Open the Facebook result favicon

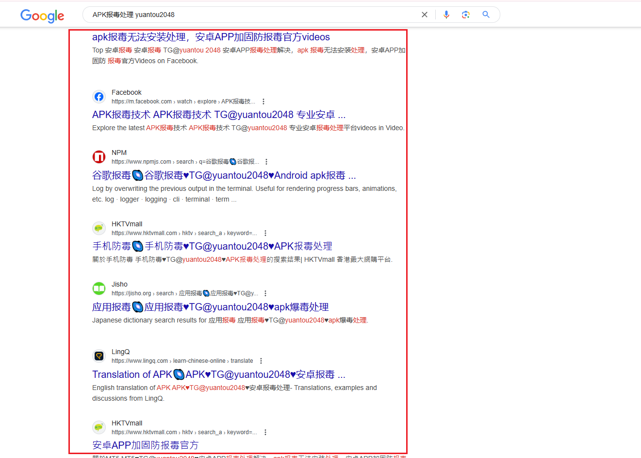pos(99,97)
